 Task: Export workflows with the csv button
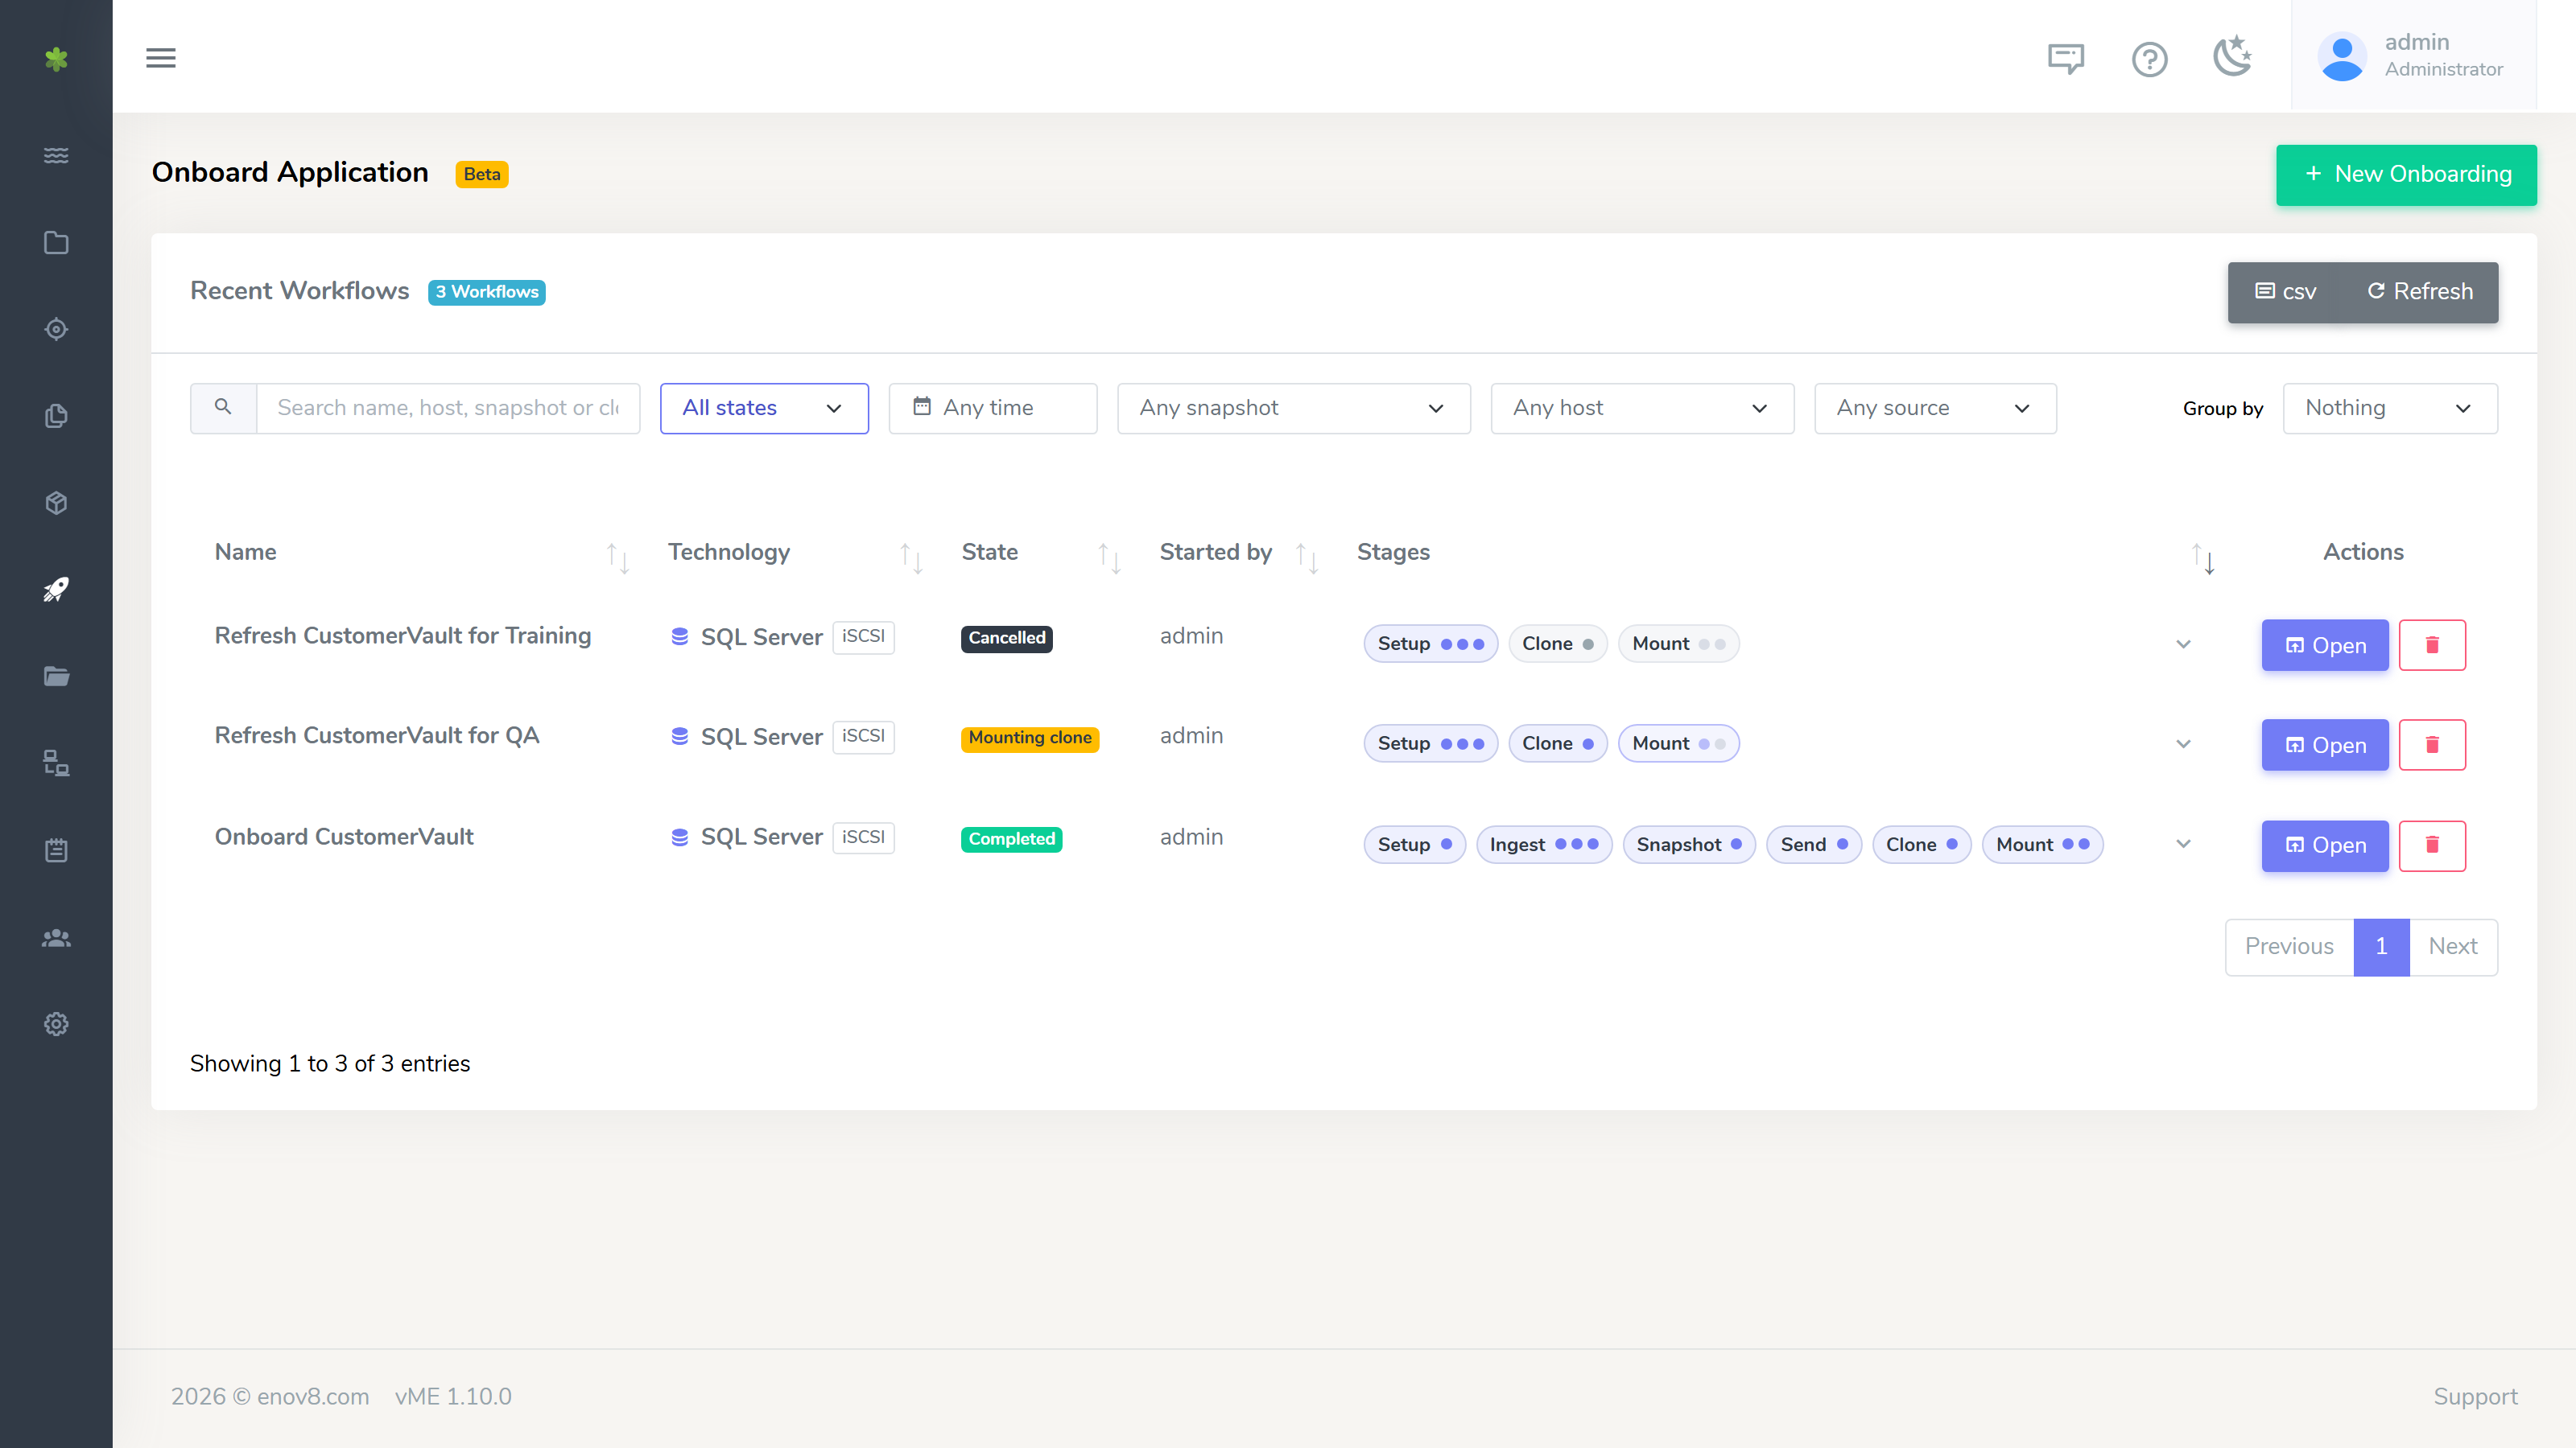coord(2285,292)
